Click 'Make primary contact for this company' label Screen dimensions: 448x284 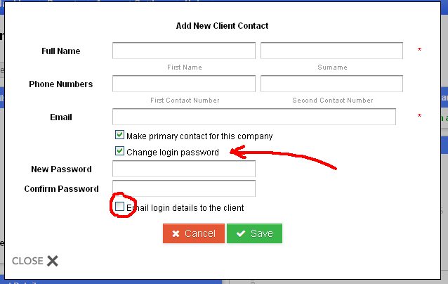199,136
